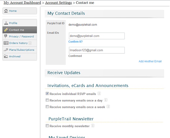Open the Profile section
Viewport: 170px width, 138px height.
[x=20, y=23]
